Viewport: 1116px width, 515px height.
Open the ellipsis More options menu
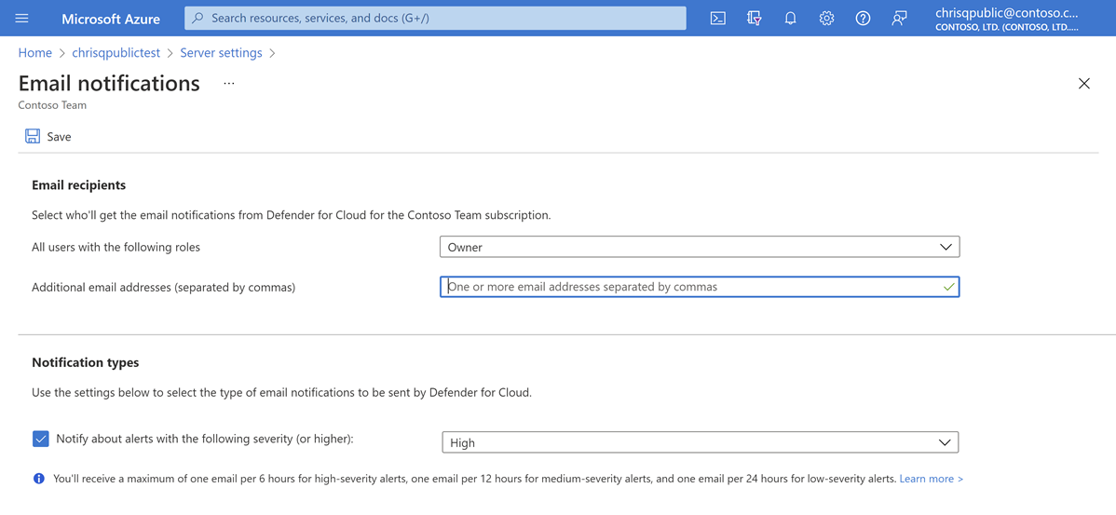point(229,83)
